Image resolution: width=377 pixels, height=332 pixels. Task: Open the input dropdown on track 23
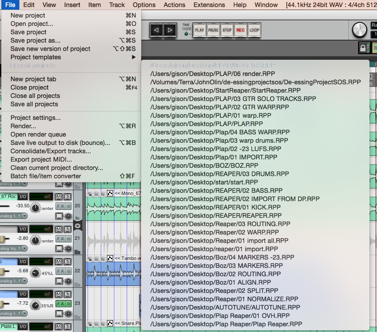coord(24,314)
